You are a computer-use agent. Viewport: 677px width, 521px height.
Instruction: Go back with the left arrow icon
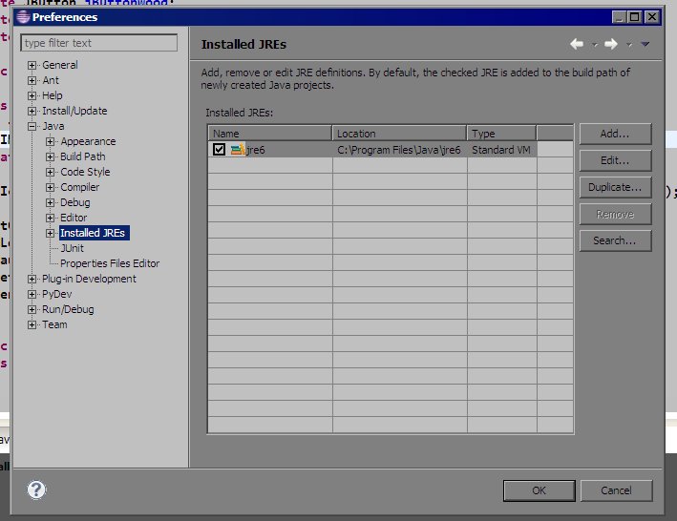pyautogui.click(x=577, y=44)
